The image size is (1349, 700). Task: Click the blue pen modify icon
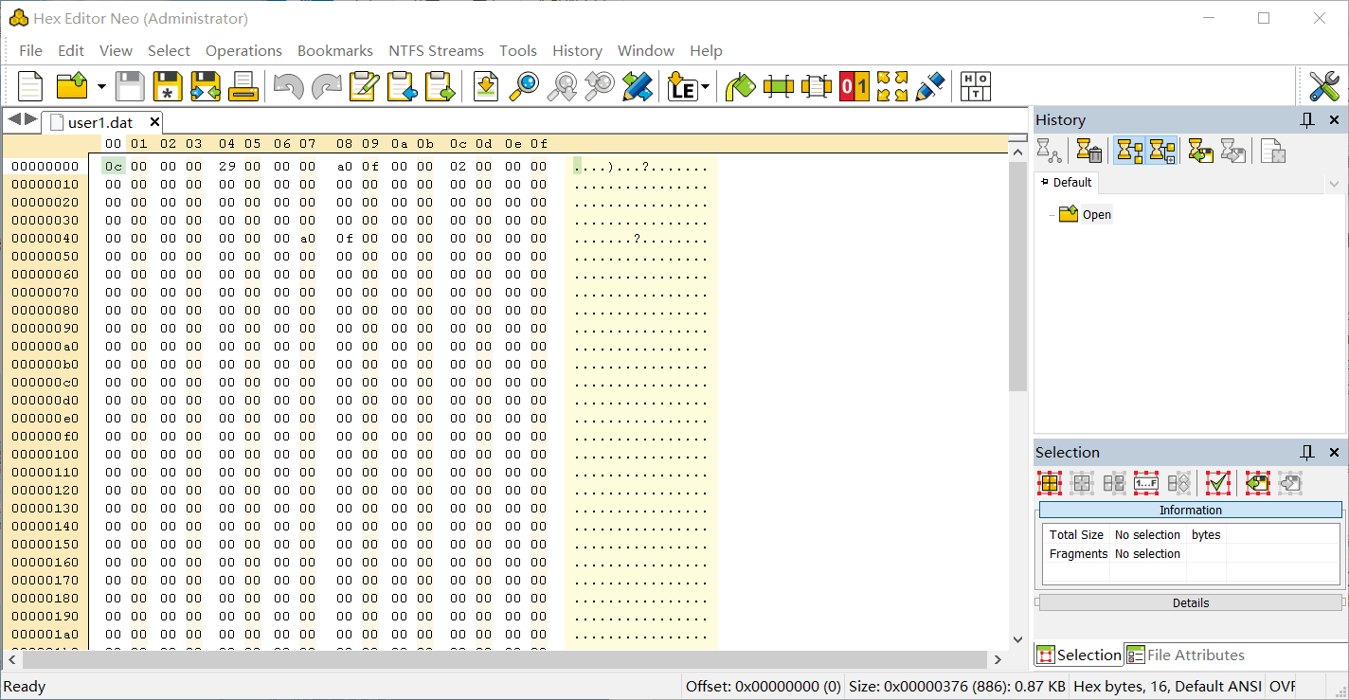tap(930, 86)
